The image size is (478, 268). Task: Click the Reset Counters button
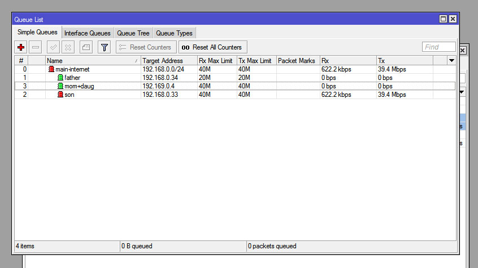pos(146,47)
